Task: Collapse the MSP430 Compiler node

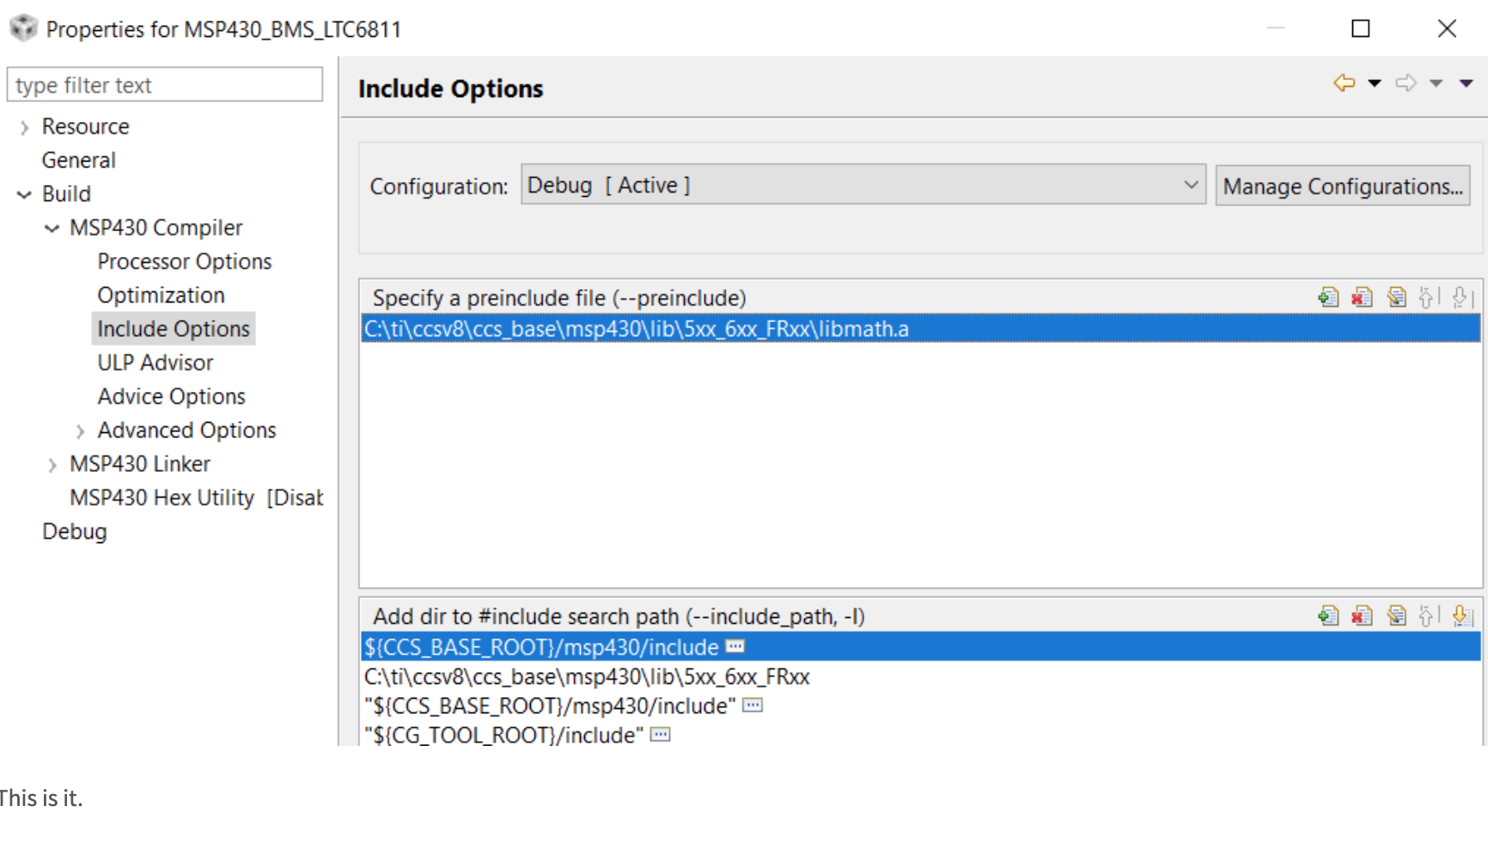Action: click(52, 229)
